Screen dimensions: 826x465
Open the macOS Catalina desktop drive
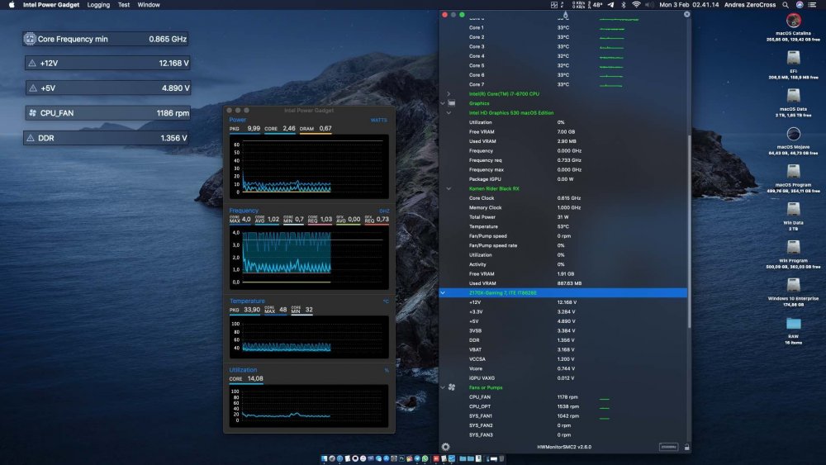click(793, 21)
